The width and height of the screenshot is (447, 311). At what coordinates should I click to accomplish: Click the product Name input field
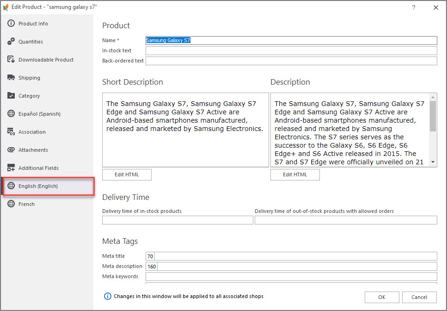click(291, 40)
